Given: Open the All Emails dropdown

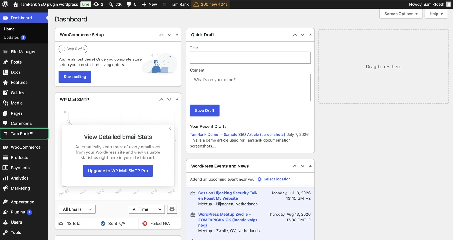Looking at the screenshot, I should (x=77, y=209).
